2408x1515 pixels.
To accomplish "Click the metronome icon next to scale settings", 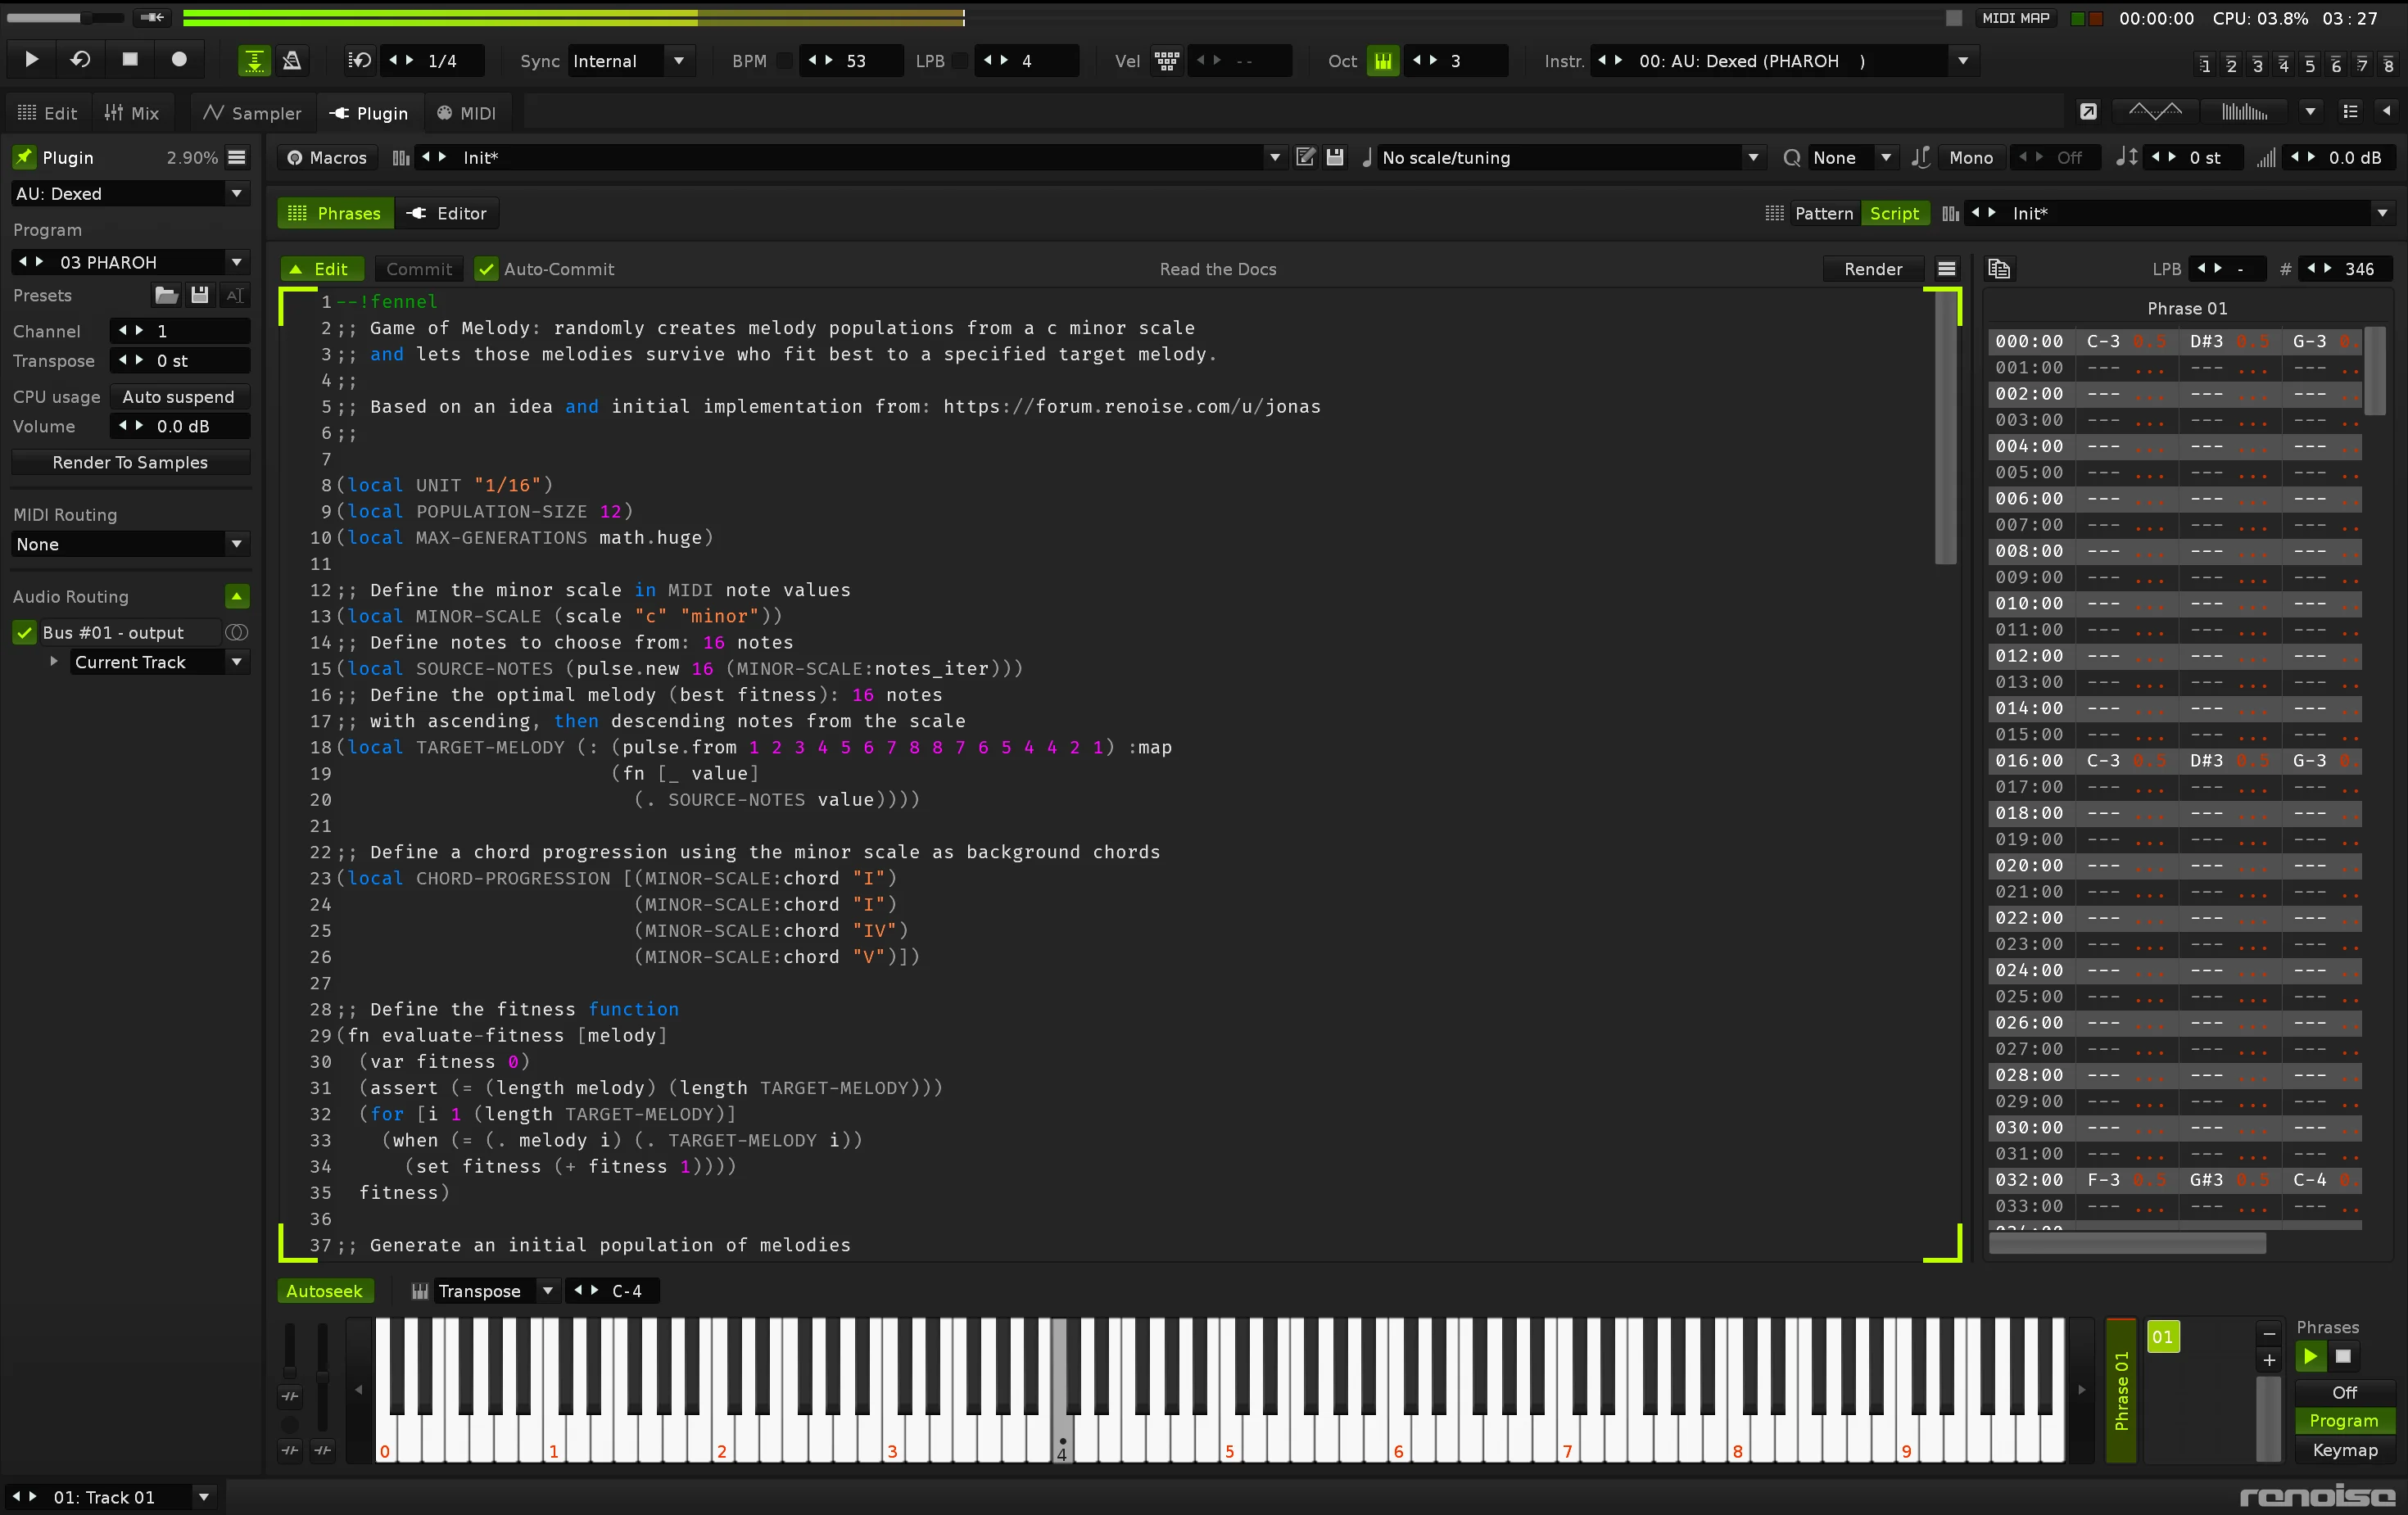I will 1366,157.
